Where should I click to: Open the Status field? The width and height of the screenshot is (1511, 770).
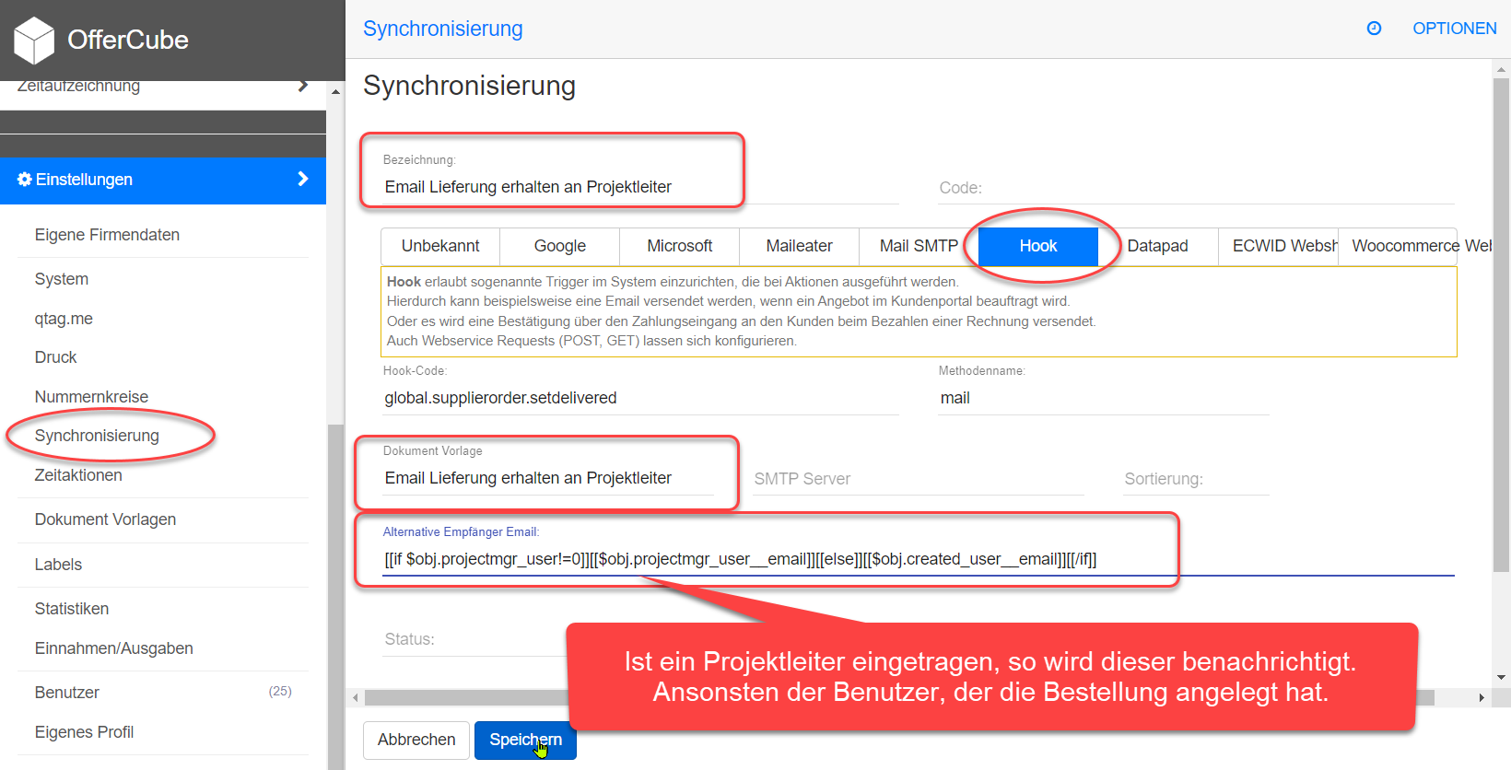474,639
